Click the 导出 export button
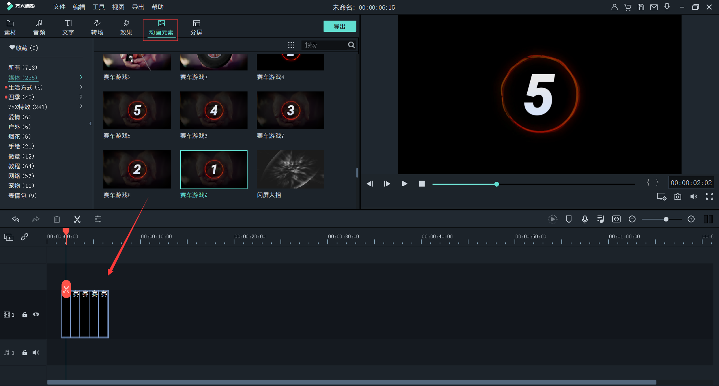The height and width of the screenshot is (386, 719). (339, 26)
